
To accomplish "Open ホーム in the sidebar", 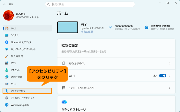I will (x=28, y=28).
